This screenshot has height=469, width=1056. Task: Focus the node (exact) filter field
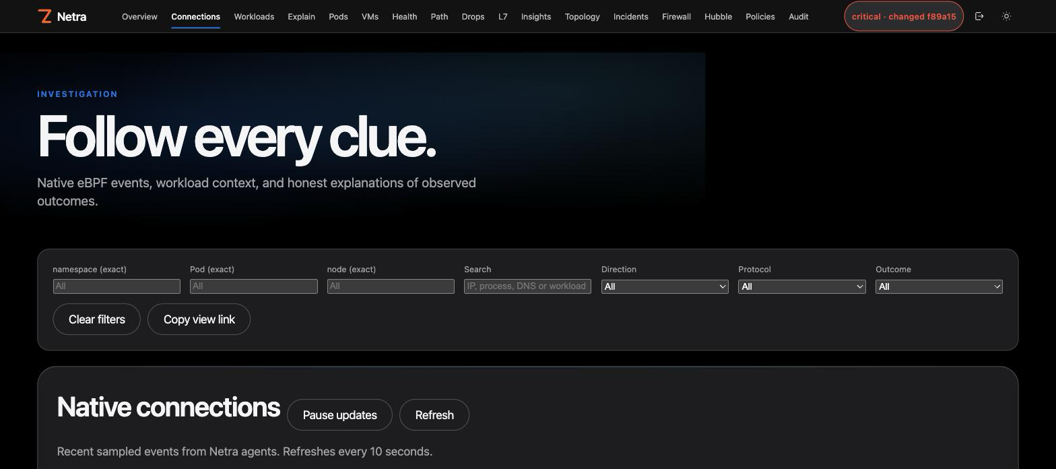click(391, 286)
